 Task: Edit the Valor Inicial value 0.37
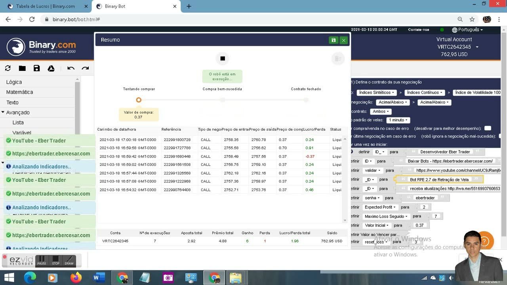click(x=419, y=225)
